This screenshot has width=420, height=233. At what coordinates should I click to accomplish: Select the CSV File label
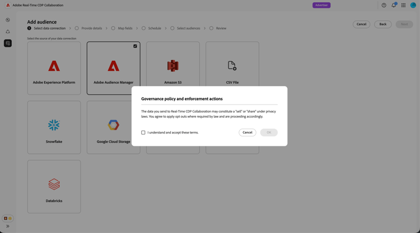[232, 83]
